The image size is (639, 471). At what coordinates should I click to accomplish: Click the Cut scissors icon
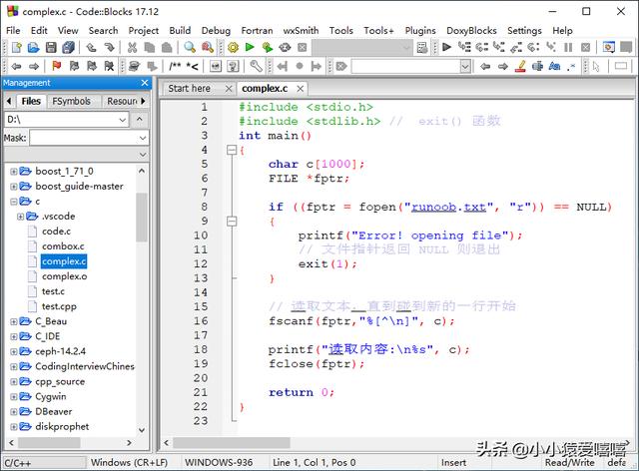point(133,48)
